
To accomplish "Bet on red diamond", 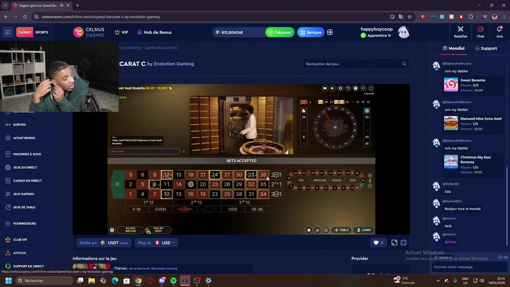I will pyautogui.click(x=184, y=209).
